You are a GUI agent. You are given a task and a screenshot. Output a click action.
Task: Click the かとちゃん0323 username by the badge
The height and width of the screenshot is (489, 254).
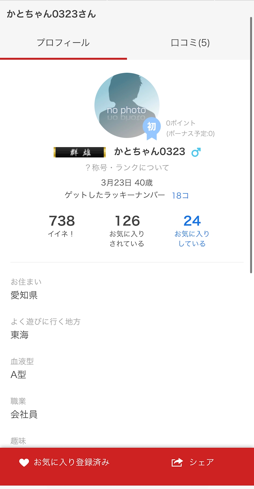[x=149, y=152]
